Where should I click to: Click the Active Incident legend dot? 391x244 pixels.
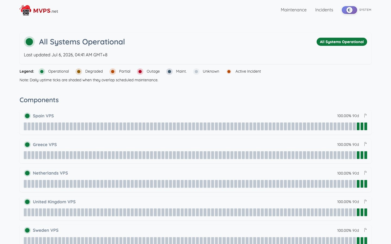point(229,72)
